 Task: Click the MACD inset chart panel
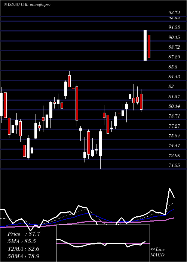103,243
